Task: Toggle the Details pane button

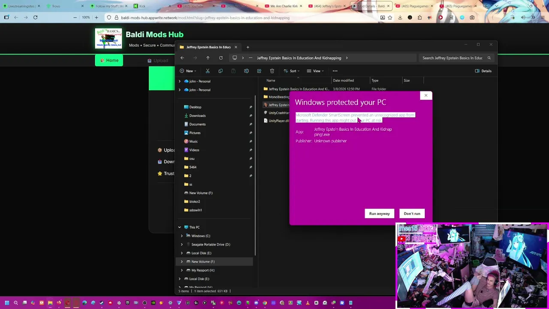Action: pos(483,71)
